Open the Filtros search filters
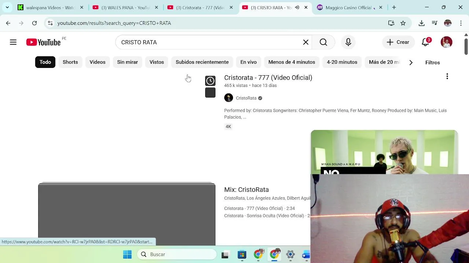Screen dimensions: 469x263 (432, 62)
